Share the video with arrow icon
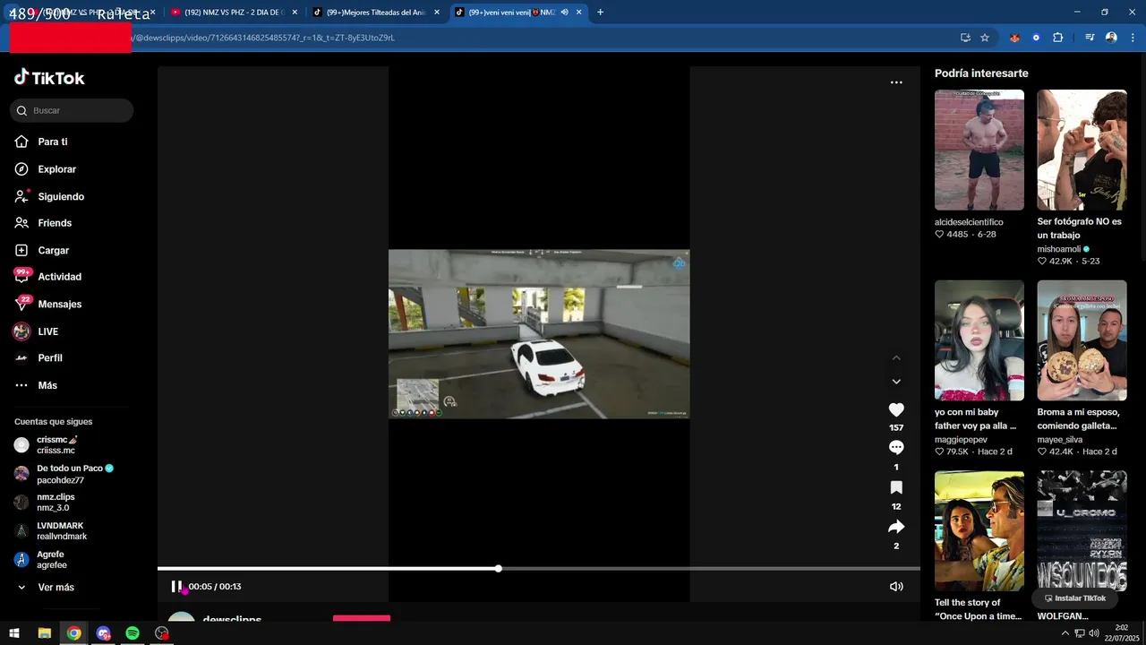 point(896,527)
